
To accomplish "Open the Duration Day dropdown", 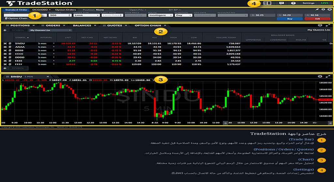I will pos(183,15).
